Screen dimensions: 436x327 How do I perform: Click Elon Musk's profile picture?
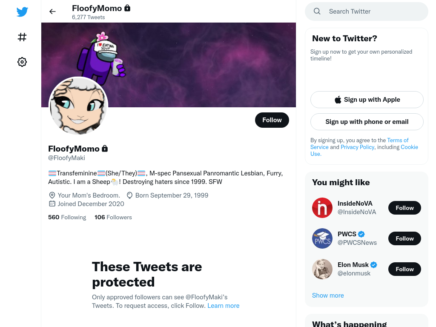pyautogui.click(x=322, y=269)
